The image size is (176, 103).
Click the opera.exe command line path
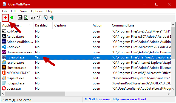[141, 89]
